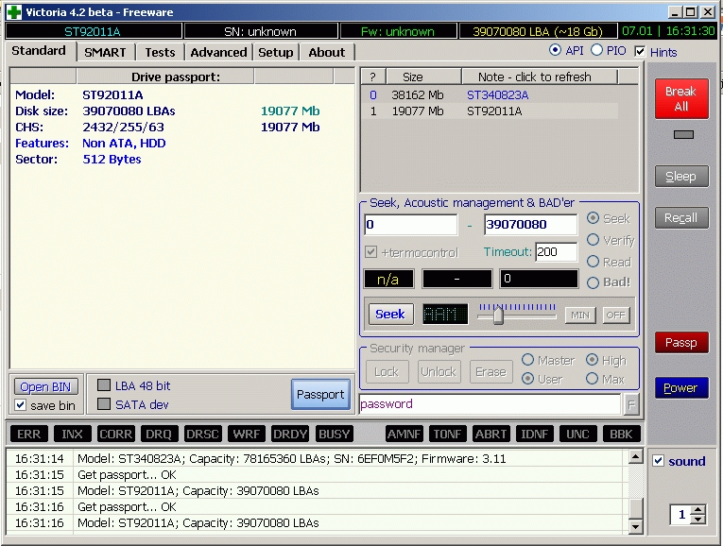Select the Seek radio option
Viewport: 723px width, 546px height.
point(593,218)
